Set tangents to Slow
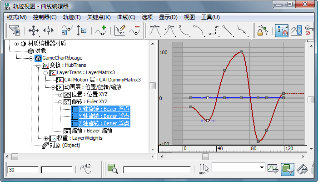 [x=199, y=30]
